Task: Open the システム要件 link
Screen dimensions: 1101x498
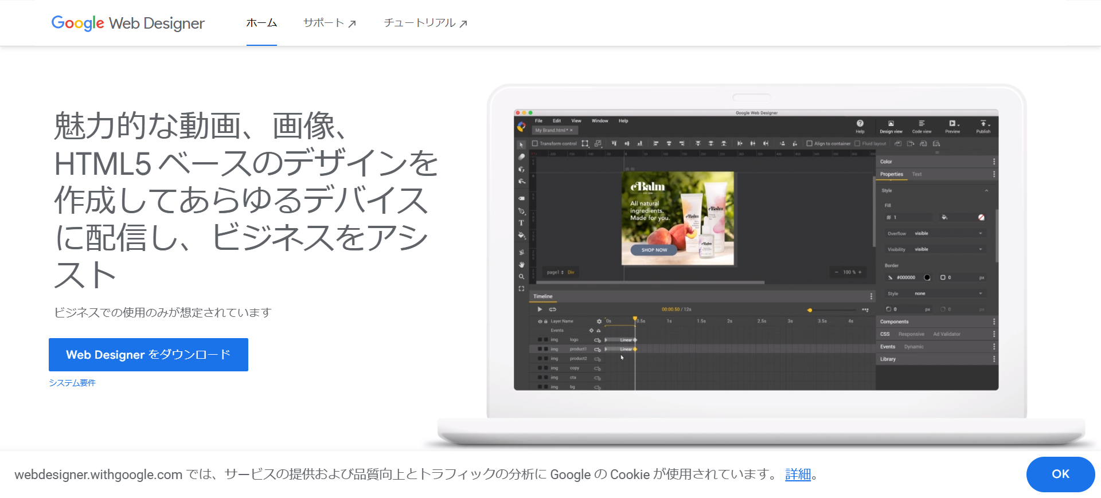Action: coord(72,383)
